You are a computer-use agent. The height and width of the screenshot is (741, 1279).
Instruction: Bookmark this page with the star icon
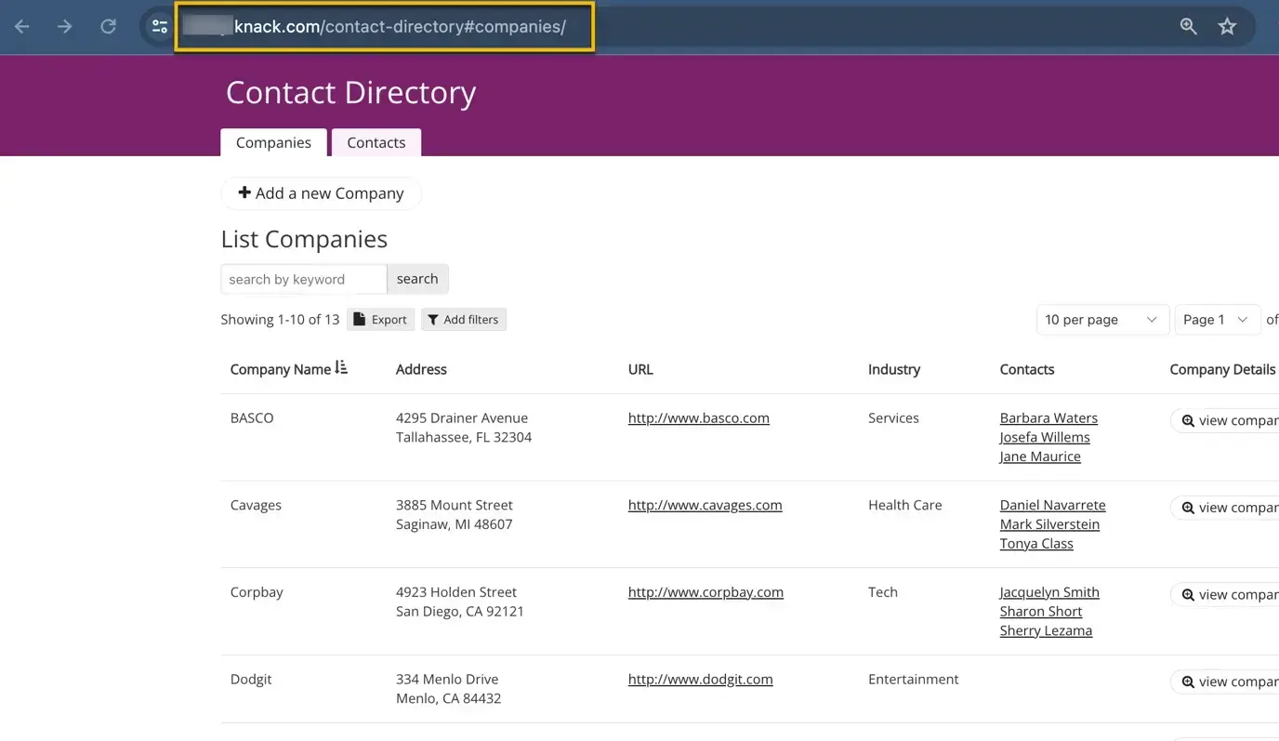point(1227,26)
